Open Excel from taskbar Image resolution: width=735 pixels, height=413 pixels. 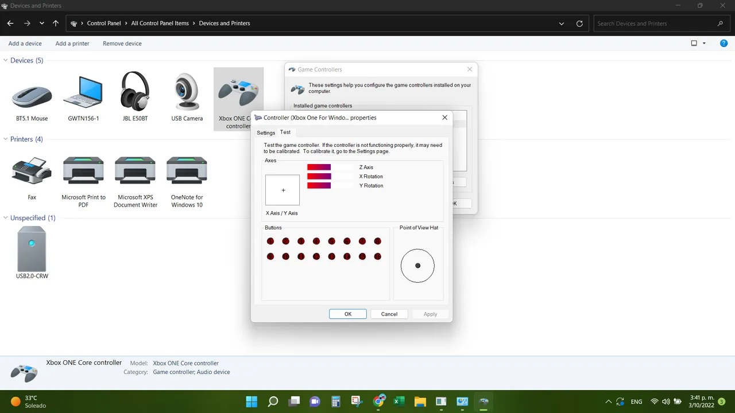click(399, 402)
